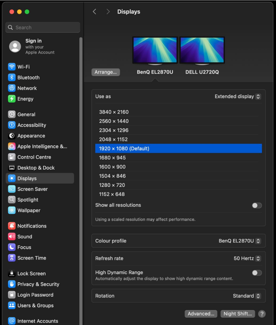Change Refresh rate from 50 Hertz
This screenshot has height=325, width=276.
coord(247,258)
